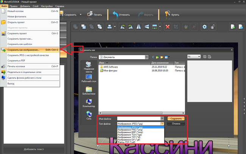The width and height of the screenshot is (246, 154).
Task: Choose 'Открыть проект' menu entry
Action: 30,22
